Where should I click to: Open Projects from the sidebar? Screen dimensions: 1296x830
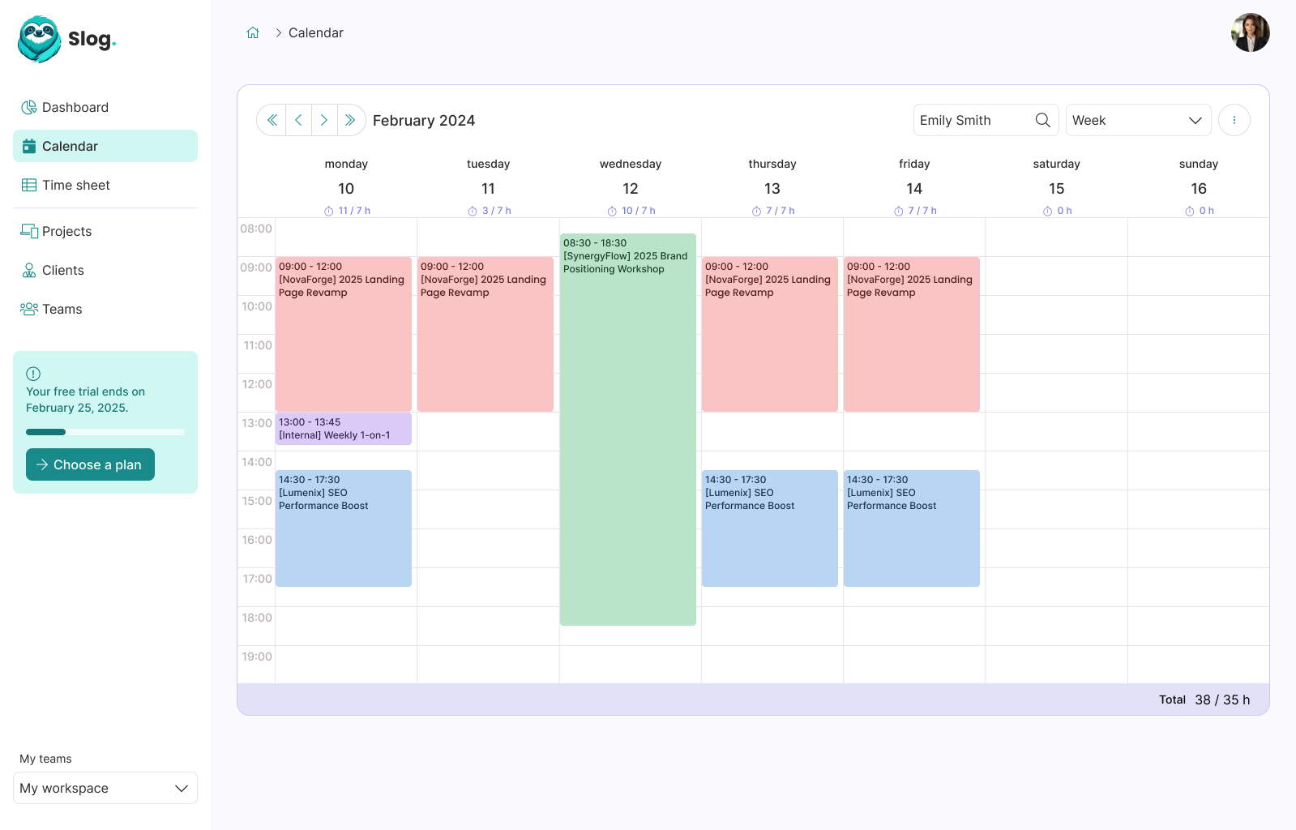pos(66,231)
